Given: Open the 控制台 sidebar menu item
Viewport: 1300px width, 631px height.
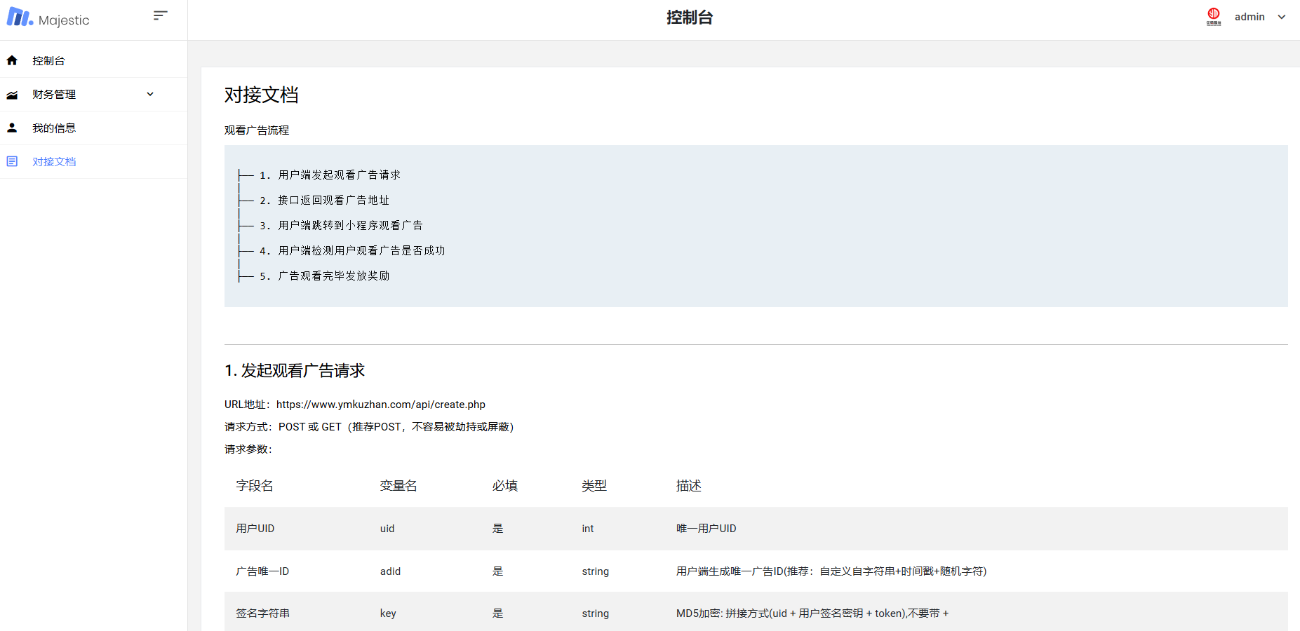Looking at the screenshot, I should tap(93, 60).
